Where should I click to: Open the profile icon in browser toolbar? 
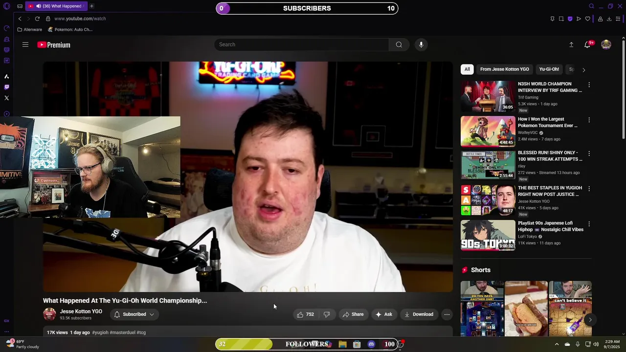click(600, 19)
